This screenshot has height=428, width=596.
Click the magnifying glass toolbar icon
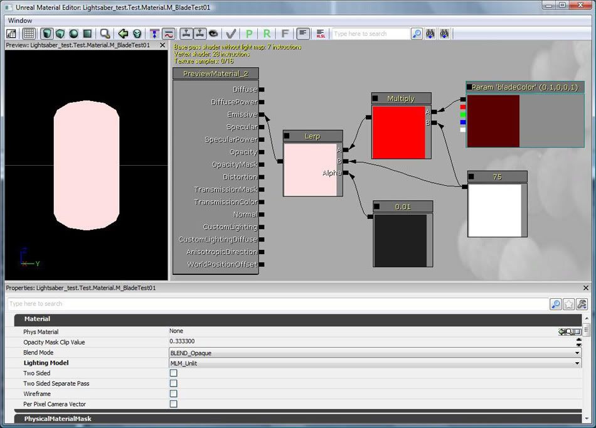pyautogui.click(x=105, y=34)
